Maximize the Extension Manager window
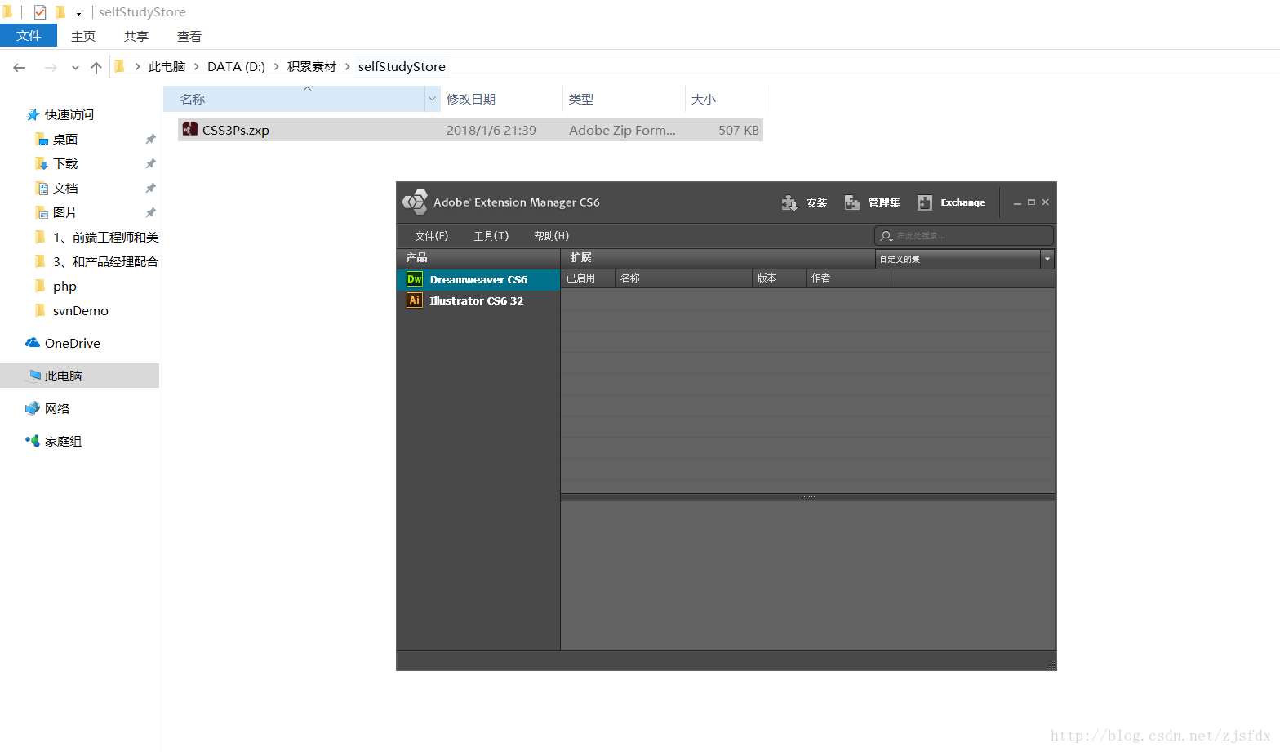Screen dimensions: 1280x752 point(1031,202)
